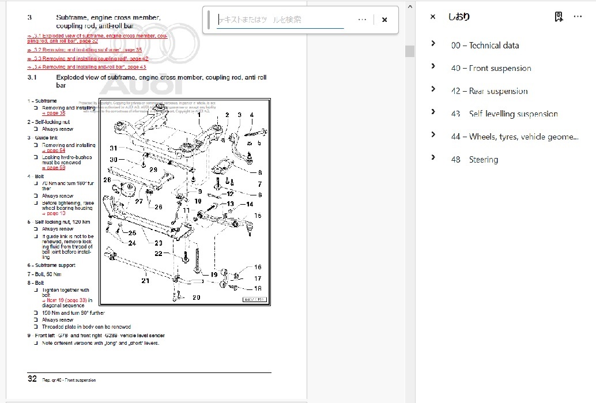
Task: Click the page number 32 footer text
Action: pos(32,379)
